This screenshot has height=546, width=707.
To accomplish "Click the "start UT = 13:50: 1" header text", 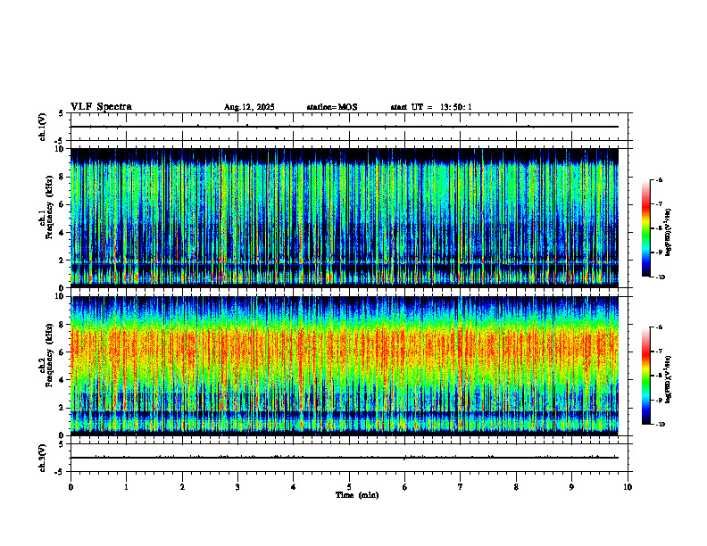I will 431,107.
